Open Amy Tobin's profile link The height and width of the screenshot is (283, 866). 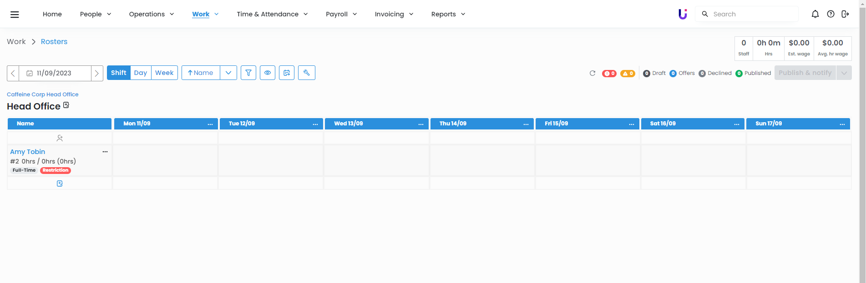pyautogui.click(x=28, y=152)
